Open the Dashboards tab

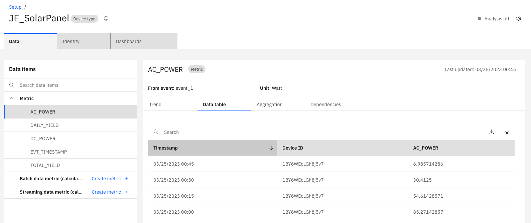click(x=144, y=41)
